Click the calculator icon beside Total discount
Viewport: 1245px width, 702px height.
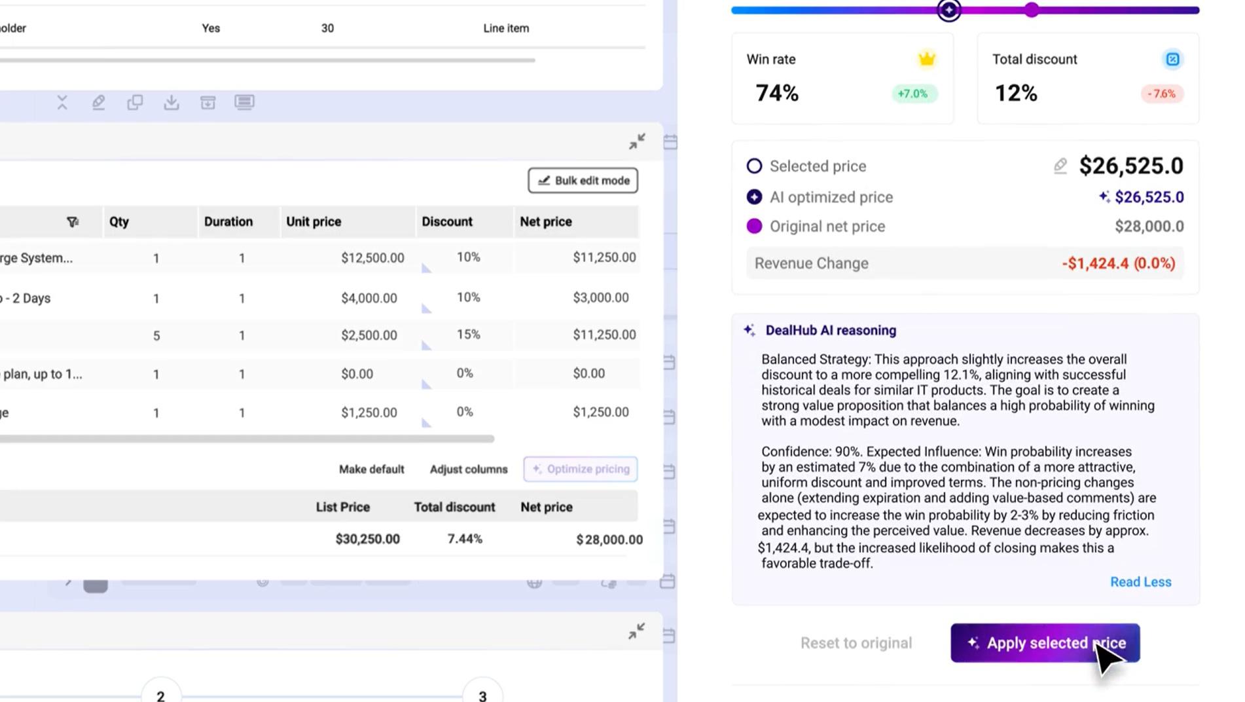[x=1173, y=59]
